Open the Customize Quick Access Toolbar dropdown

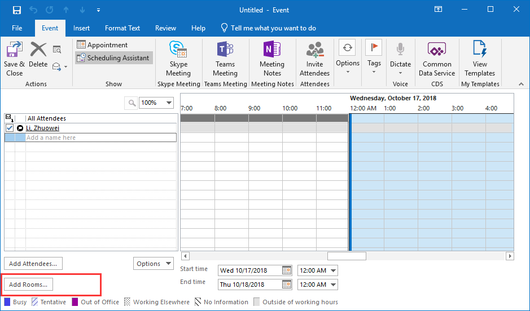pyautogui.click(x=98, y=10)
